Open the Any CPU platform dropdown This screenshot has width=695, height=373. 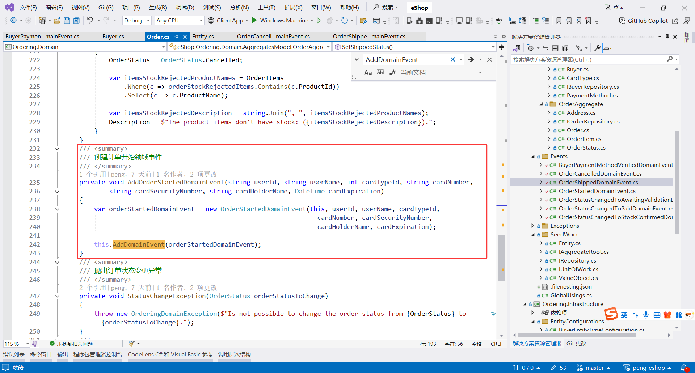click(x=179, y=21)
